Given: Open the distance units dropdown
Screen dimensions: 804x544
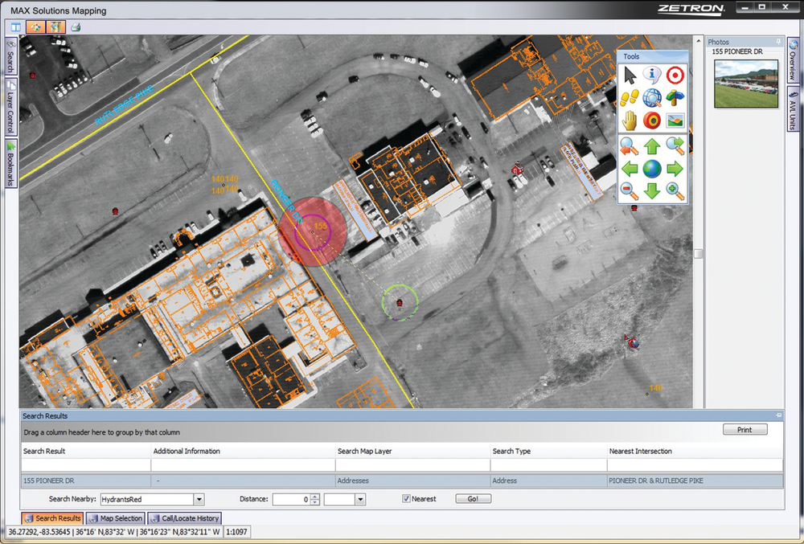Looking at the screenshot, I should coord(360,498).
